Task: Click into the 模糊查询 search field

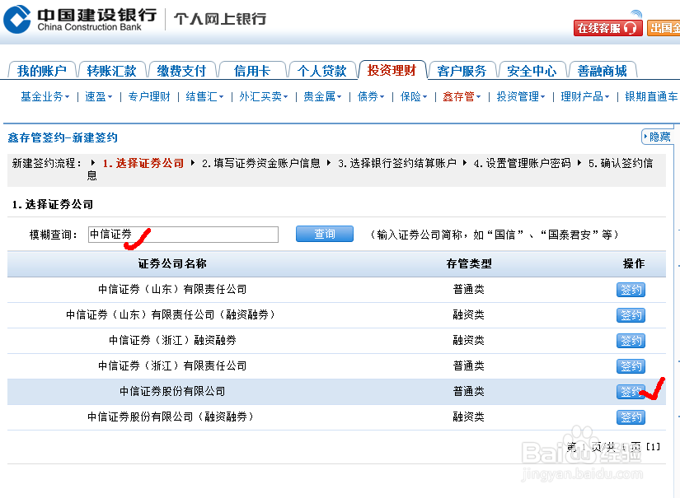Action: coord(183,235)
